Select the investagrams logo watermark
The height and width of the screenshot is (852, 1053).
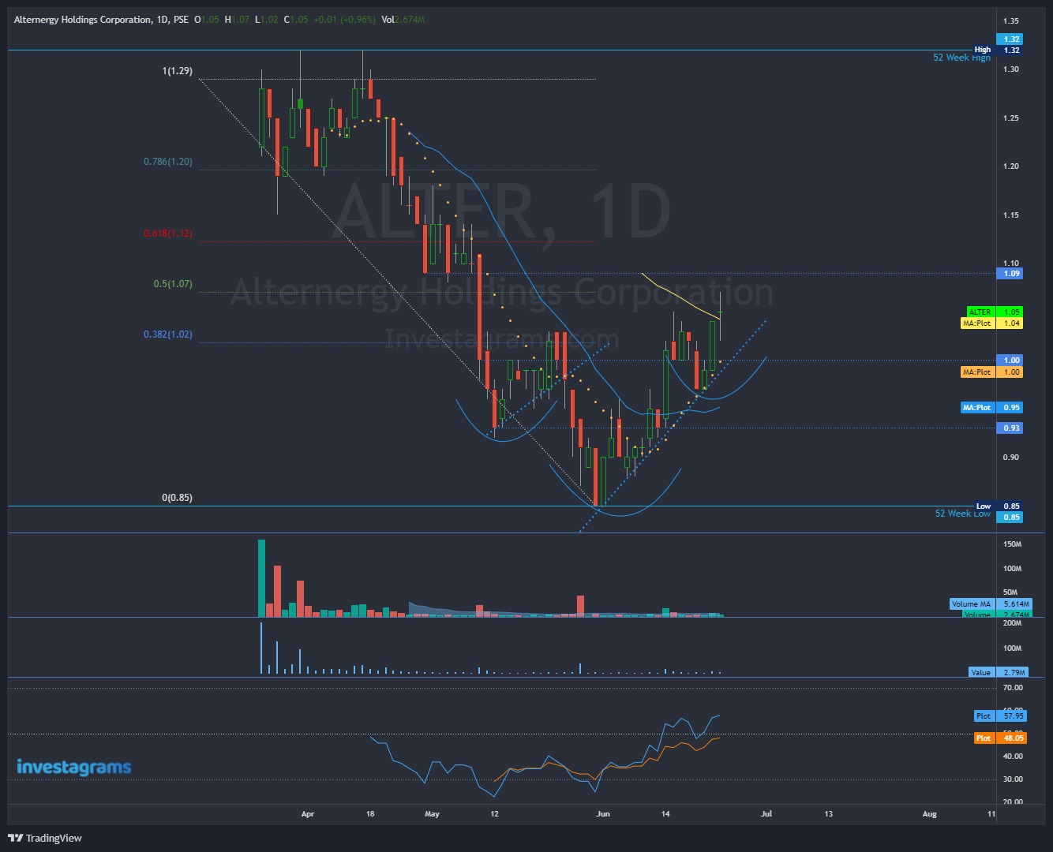tap(72, 767)
